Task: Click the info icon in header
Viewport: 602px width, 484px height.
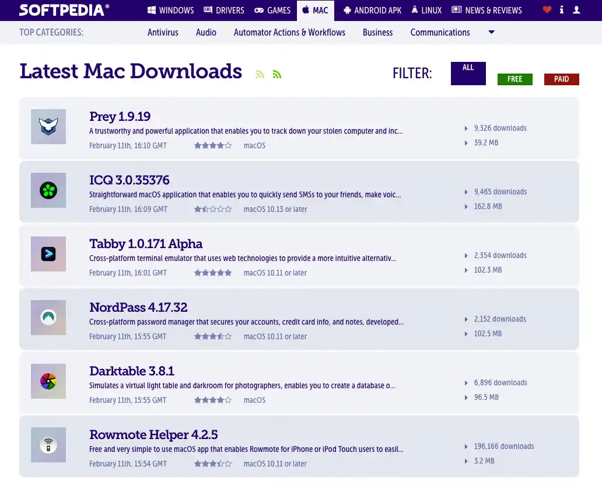Action: pos(562,10)
